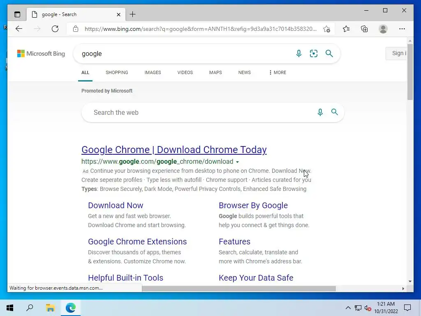Viewport: 421px width, 316px height.
Task: Expand the dropdown arrow beside Chrome URL
Action: 237,162
